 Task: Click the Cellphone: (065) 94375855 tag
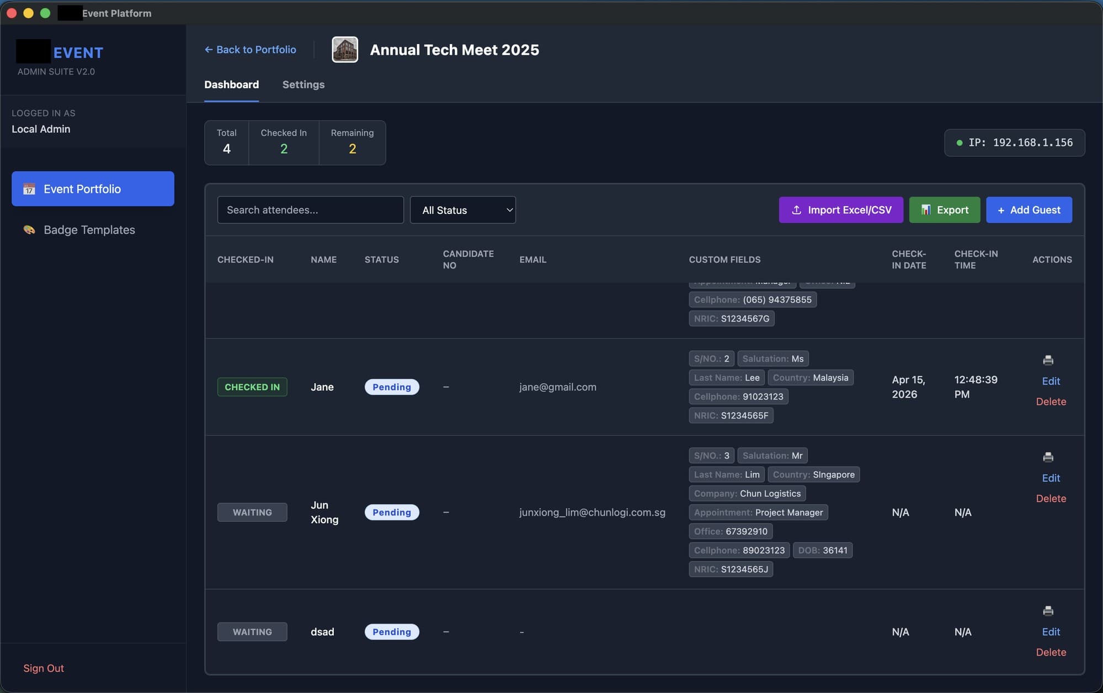753,299
